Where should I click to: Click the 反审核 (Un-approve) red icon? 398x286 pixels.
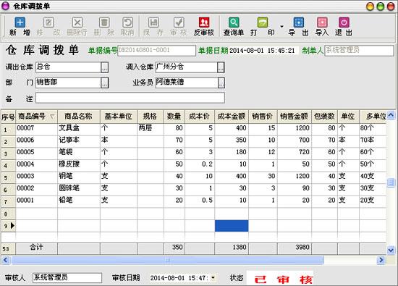204,22
